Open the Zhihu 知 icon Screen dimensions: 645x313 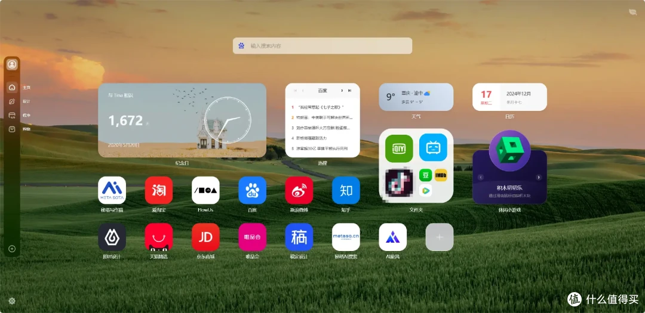pos(346,190)
